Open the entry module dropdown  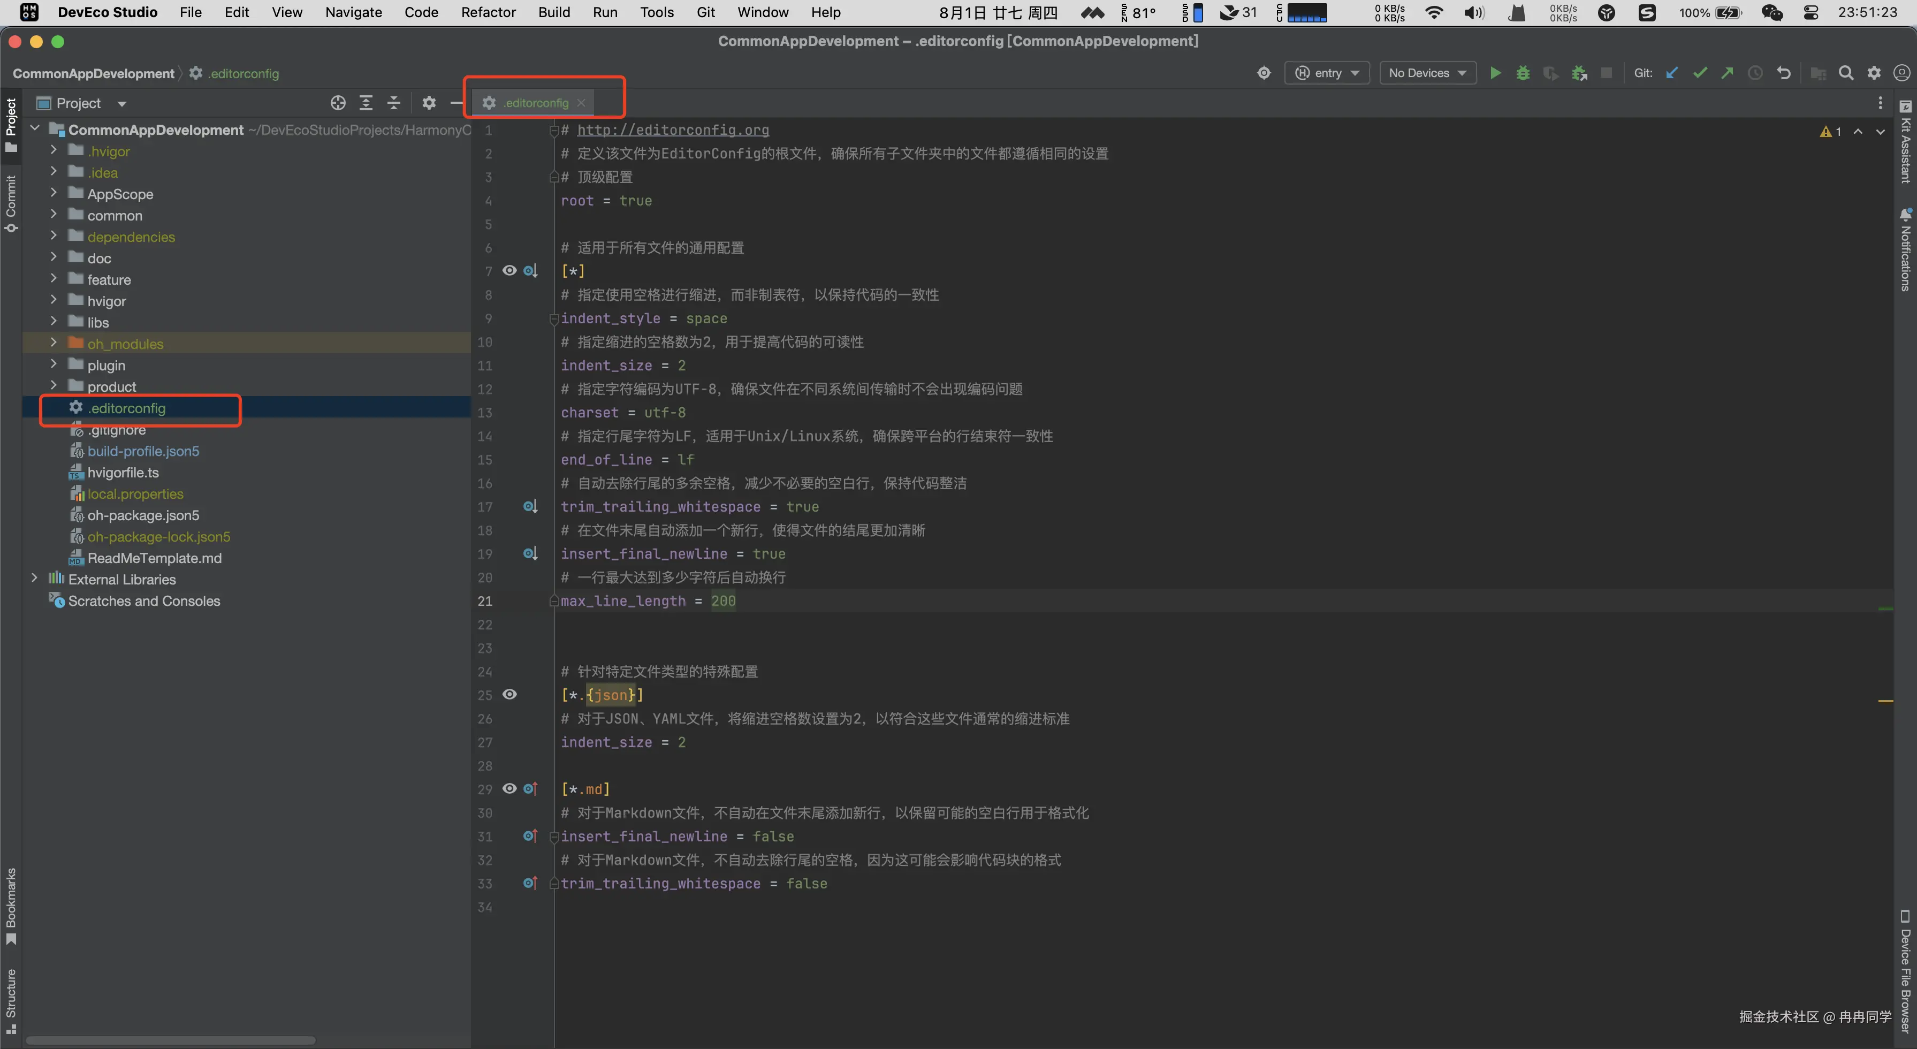click(x=1327, y=73)
